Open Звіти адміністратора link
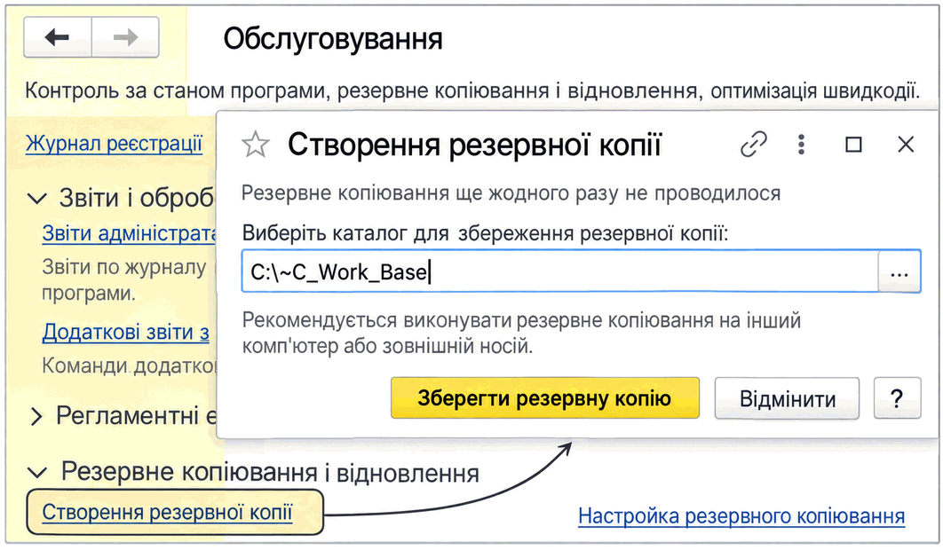 click(129, 234)
